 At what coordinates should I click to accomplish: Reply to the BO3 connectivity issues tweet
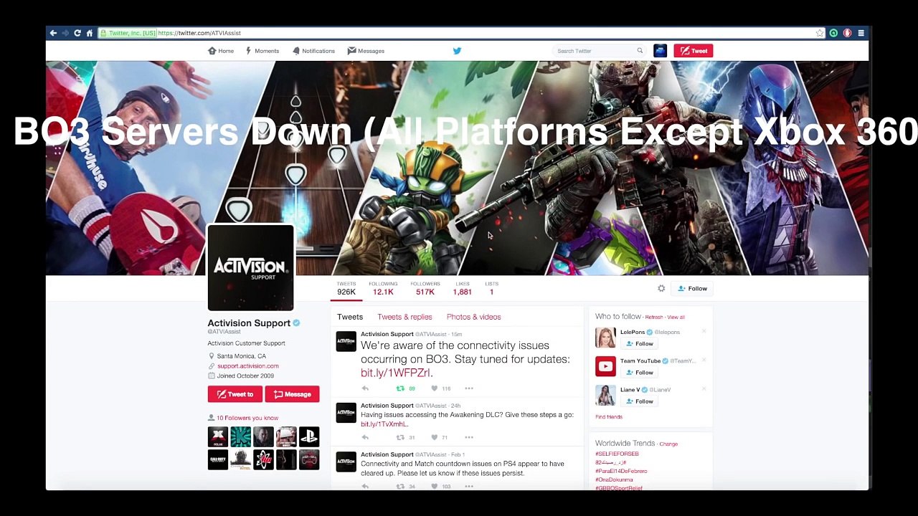click(365, 388)
